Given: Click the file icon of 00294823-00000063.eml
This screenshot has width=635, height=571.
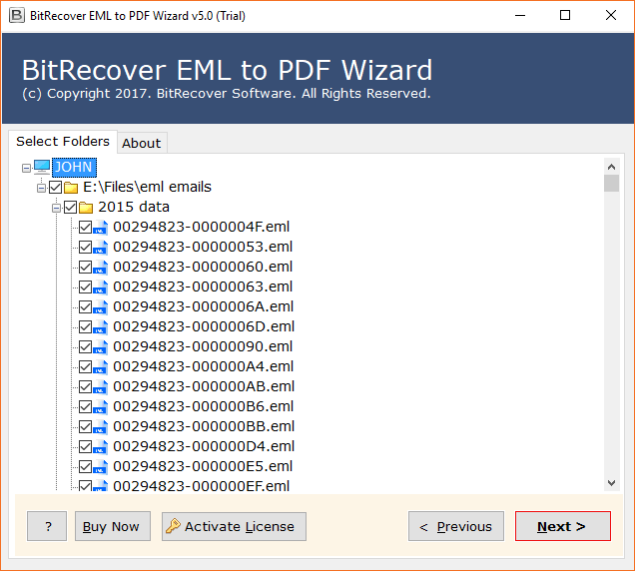Looking at the screenshot, I should click(101, 287).
